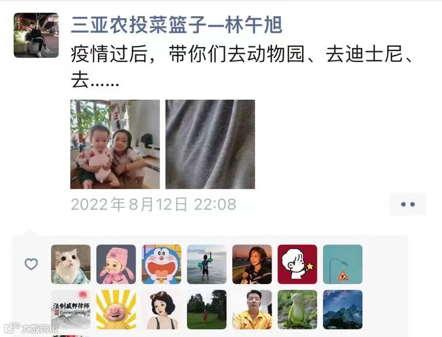The image size is (442, 337).
Task: Open the Snow White illustration avatar
Action: [161, 309]
